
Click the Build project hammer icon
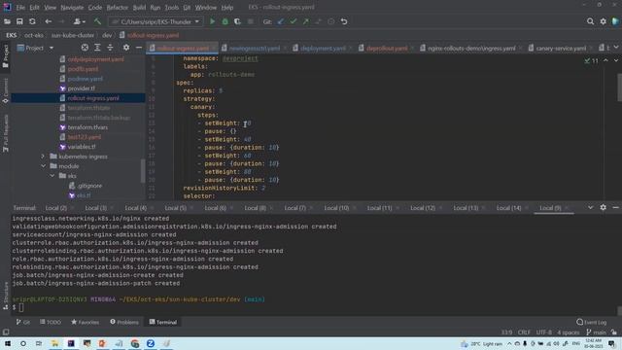[x=97, y=21]
